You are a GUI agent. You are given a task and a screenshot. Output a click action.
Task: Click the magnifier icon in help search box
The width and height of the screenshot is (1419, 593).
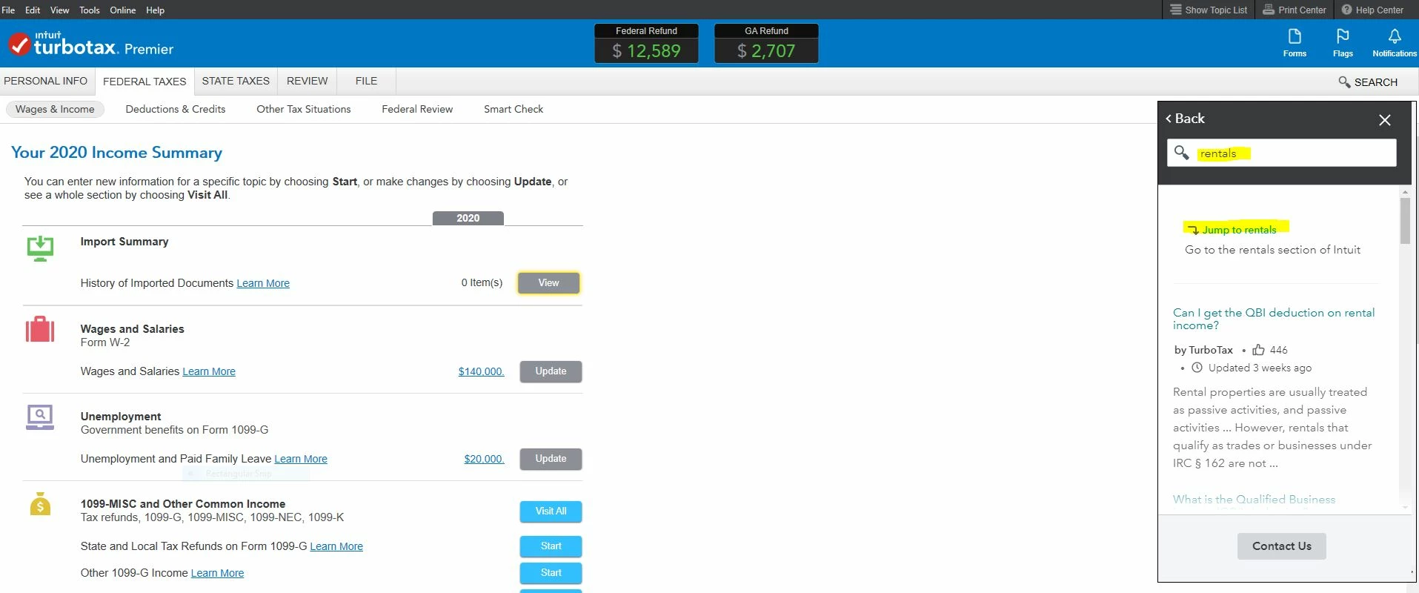click(1181, 153)
